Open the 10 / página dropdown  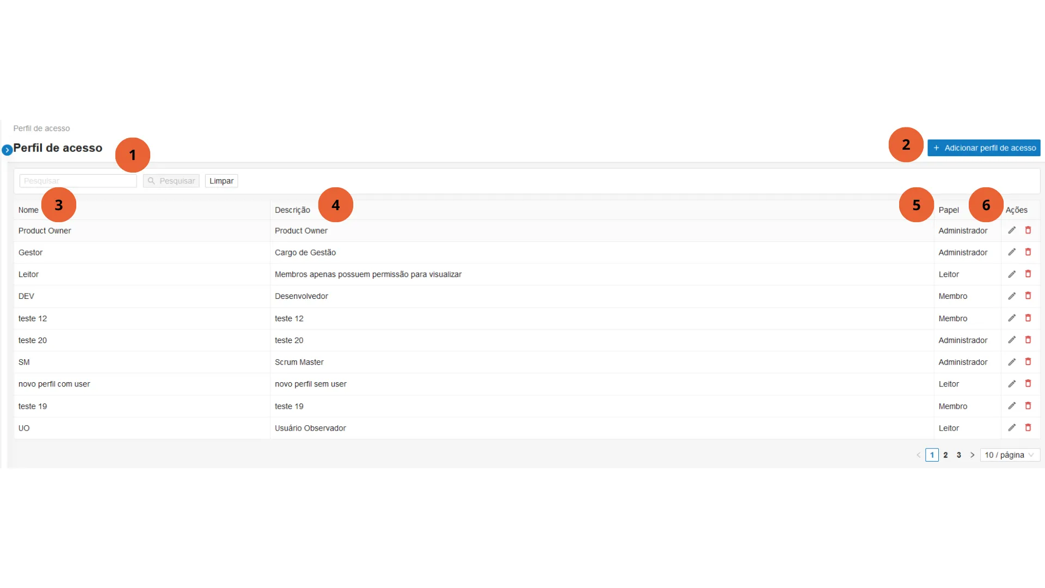pos(1010,455)
